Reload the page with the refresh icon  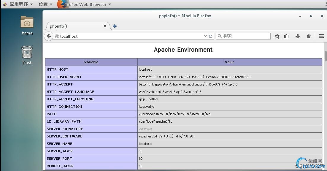tap(211, 36)
